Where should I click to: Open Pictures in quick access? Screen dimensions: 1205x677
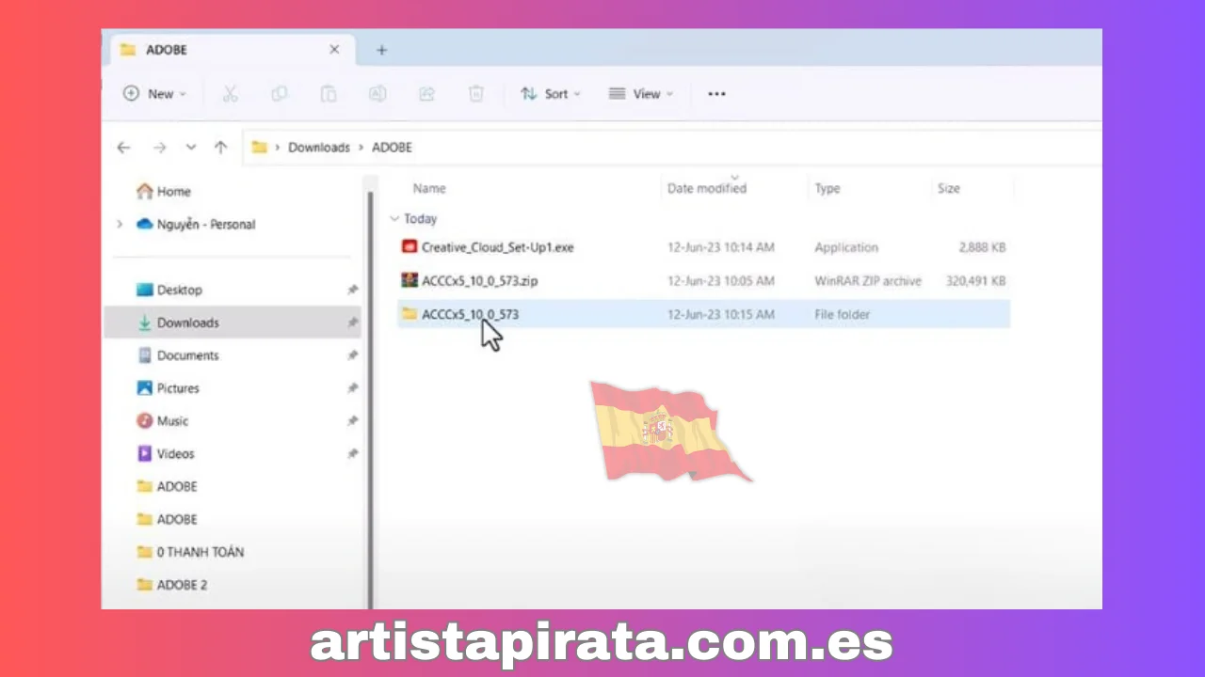pos(168,388)
